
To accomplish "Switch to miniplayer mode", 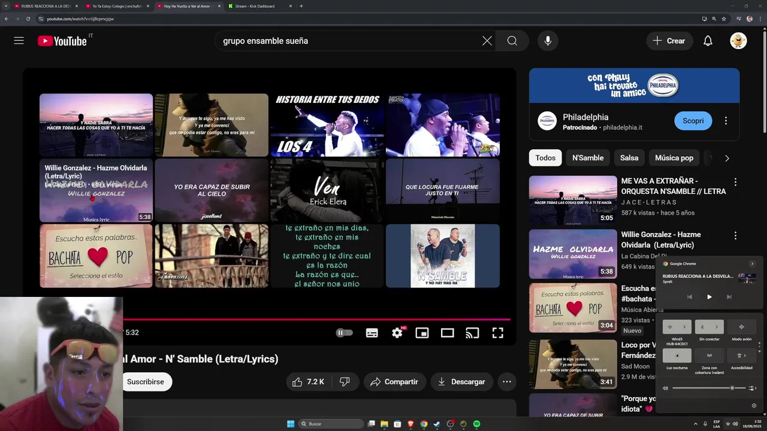I will (x=422, y=333).
